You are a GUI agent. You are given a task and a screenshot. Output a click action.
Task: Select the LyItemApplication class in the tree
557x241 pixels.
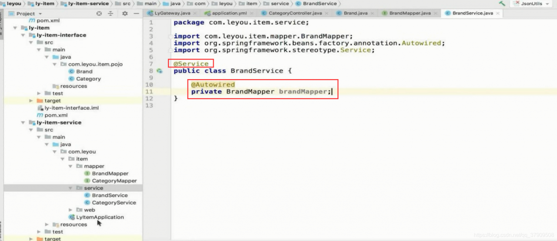pos(100,217)
